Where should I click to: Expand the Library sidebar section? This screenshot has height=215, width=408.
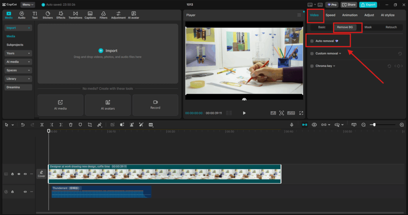(x=18, y=79)
